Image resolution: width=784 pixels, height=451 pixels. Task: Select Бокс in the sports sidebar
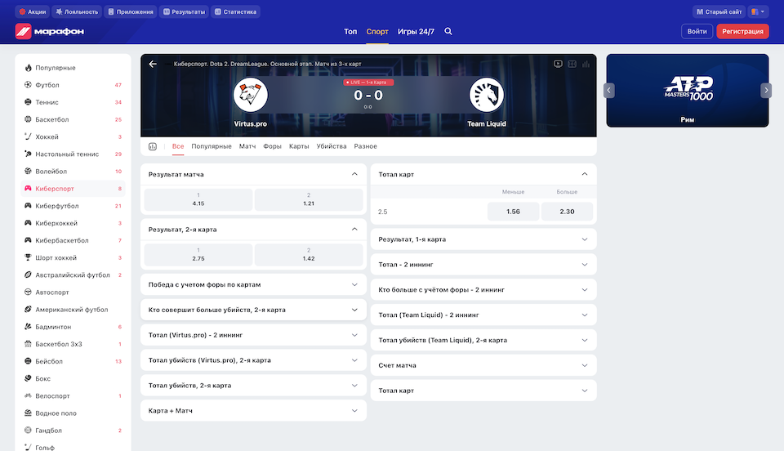point(73,378)
